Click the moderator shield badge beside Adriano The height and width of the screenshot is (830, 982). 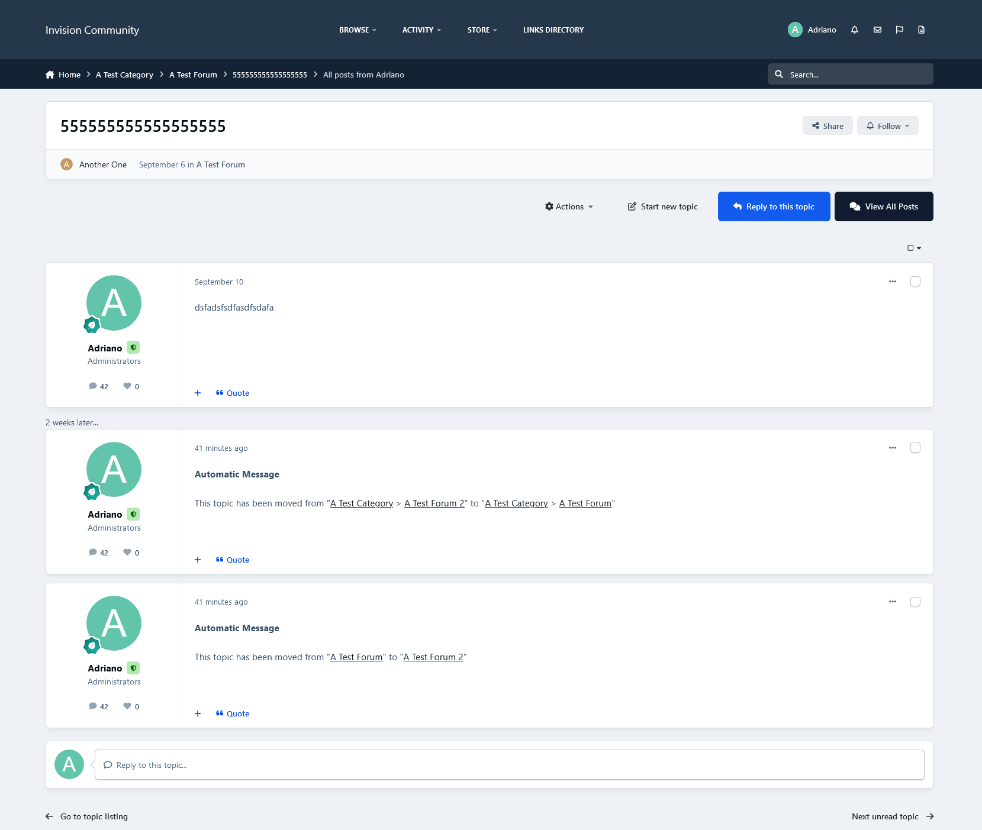(x=134, y=348)
